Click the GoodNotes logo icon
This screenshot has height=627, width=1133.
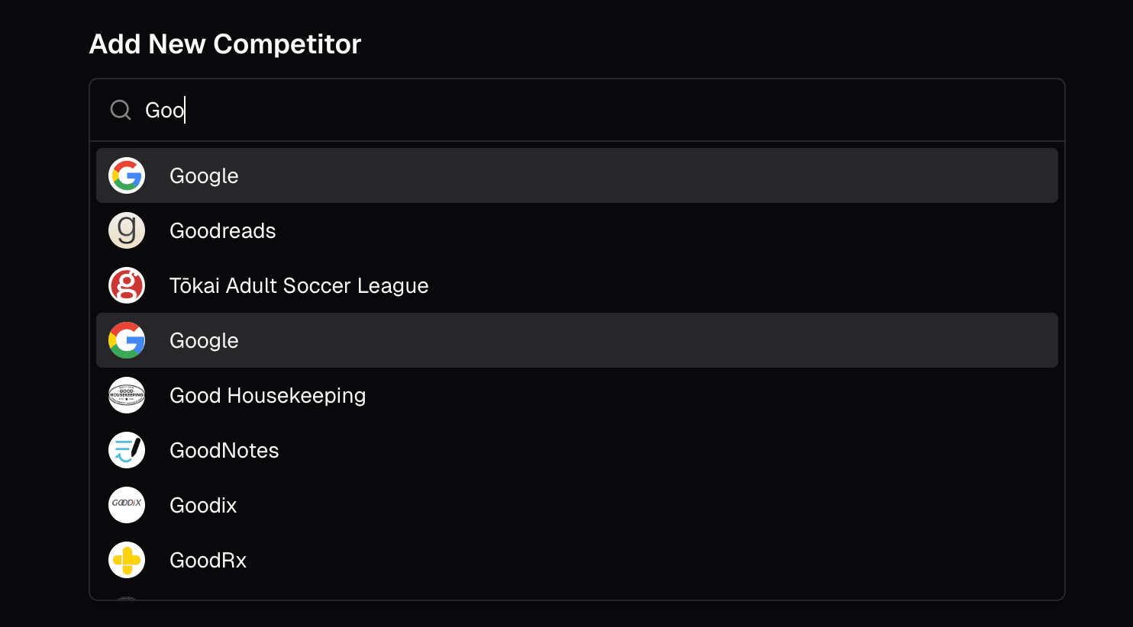pos(127,450)
